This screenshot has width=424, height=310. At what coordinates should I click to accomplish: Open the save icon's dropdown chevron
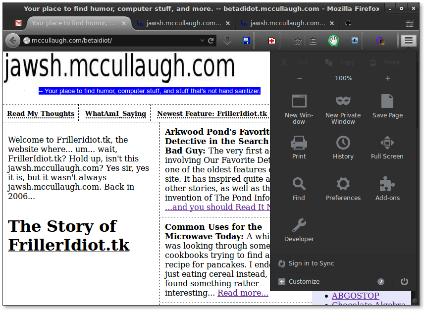tap(257, 40)
